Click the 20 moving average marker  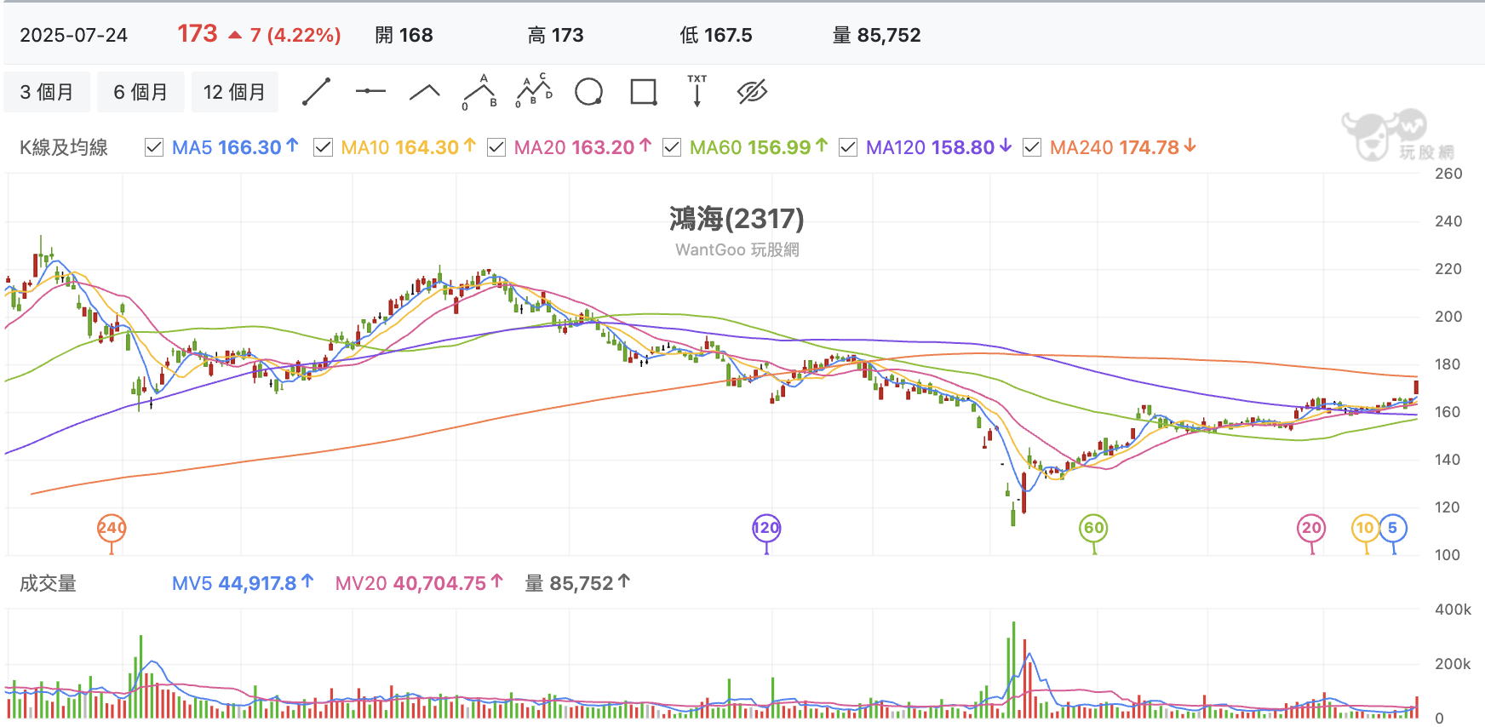click(x=1312, y=528)
